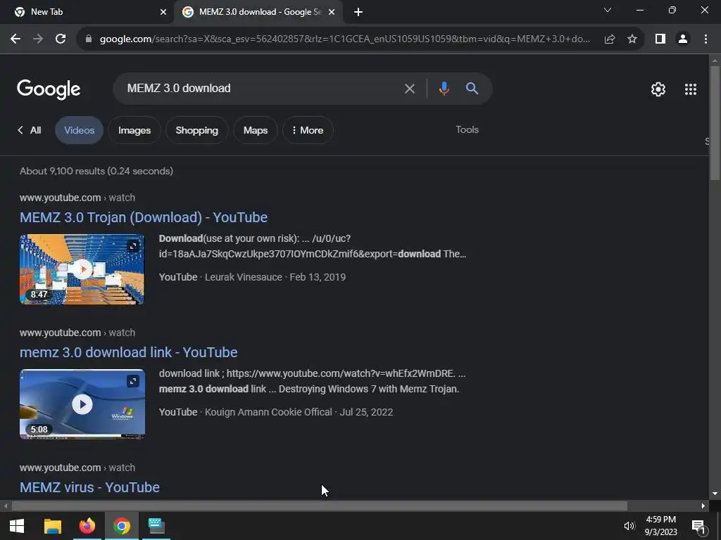Select the Videos filter chip
This screenshot has height=540, width=721.
click(79, 130)
